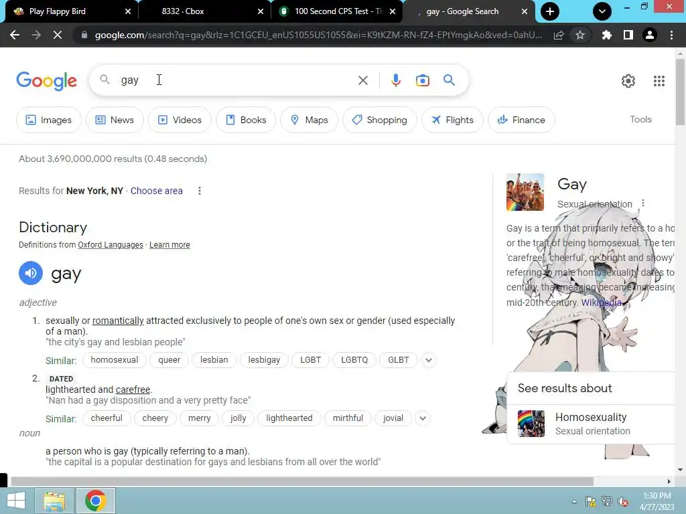Follow the carefree definition link

coord(133,390)
